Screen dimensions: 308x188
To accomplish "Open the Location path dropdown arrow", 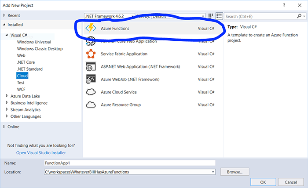I will pyautogui.click(x=213, y=172).
